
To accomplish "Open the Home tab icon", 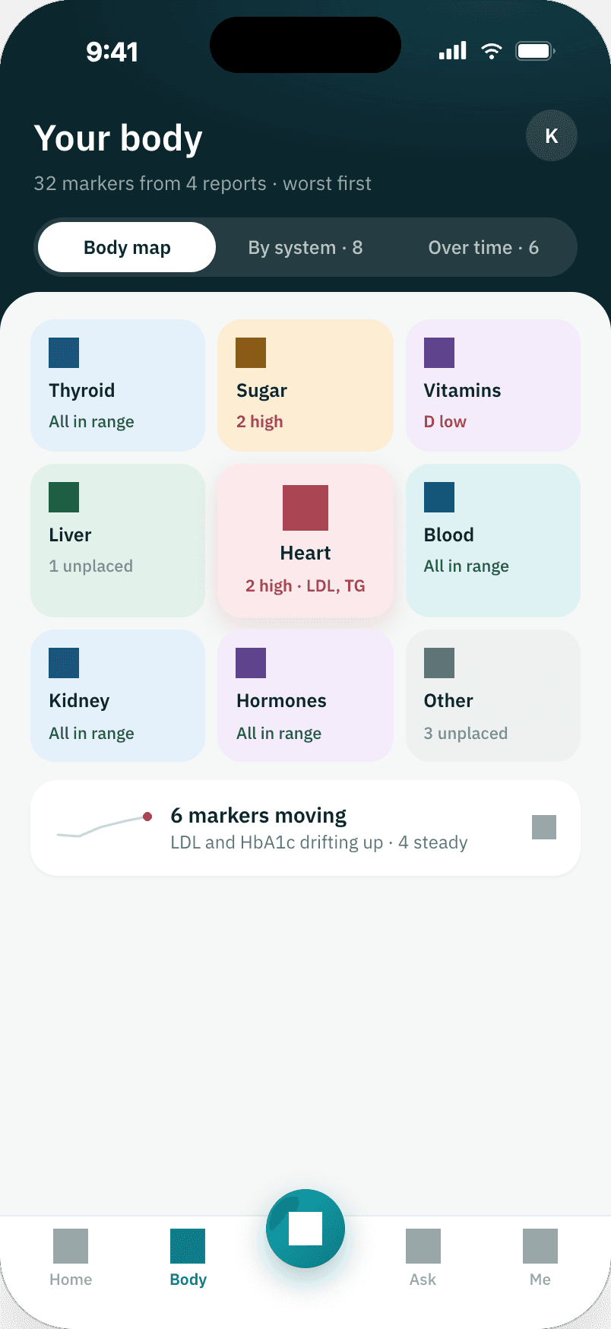I will pyautogui.click(x=71, y=1246).
